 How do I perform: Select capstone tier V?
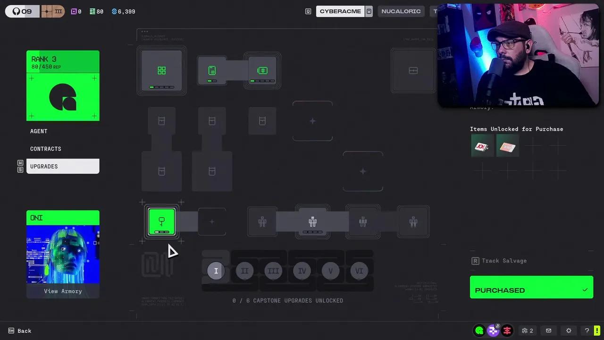pos(330,271)
